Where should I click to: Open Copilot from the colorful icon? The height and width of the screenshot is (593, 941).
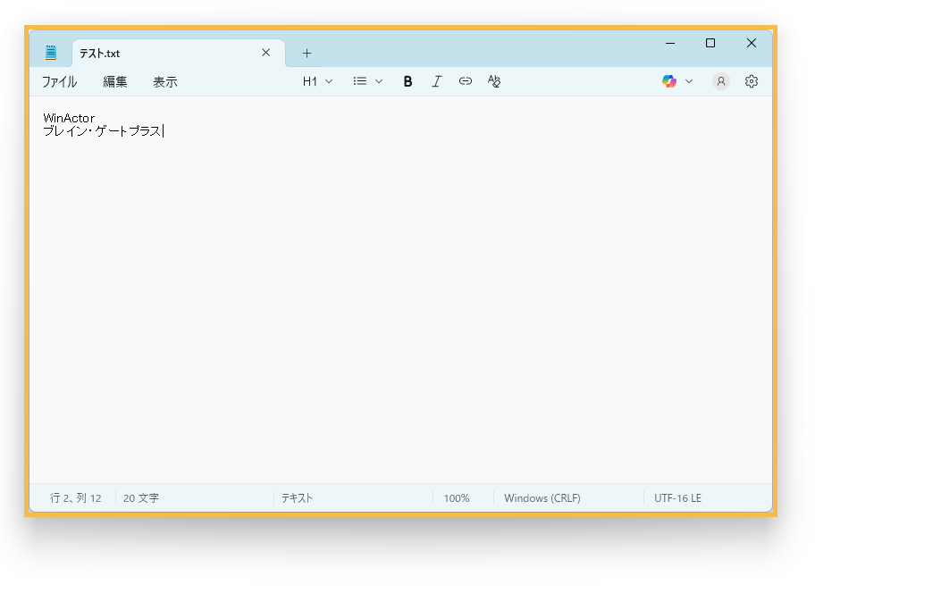tap(669, 81)
